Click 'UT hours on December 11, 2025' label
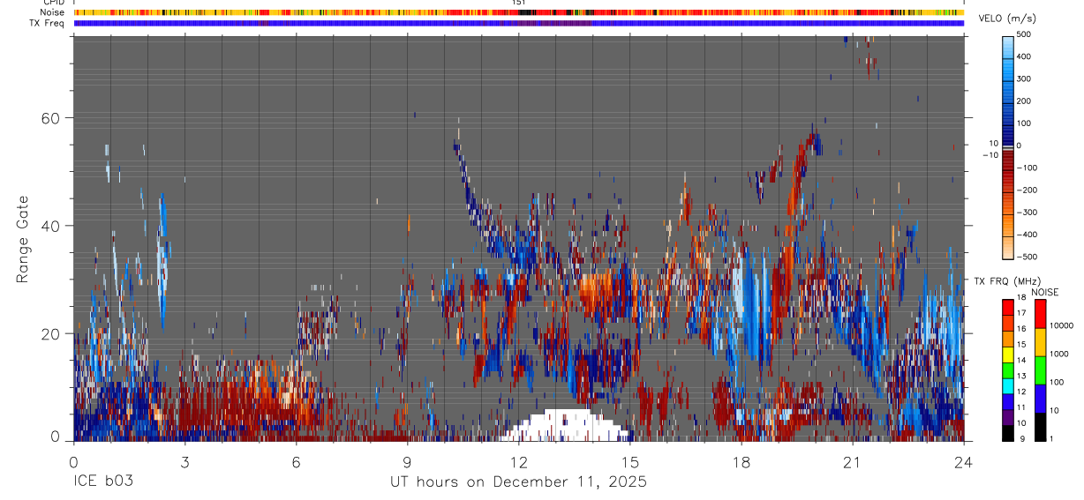 point(519,482)
